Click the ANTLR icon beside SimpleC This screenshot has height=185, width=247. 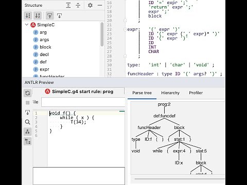point(33,25)
